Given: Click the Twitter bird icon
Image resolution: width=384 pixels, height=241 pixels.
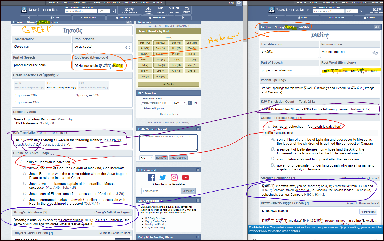Looking at the screenshot, I should pos(163,177).
